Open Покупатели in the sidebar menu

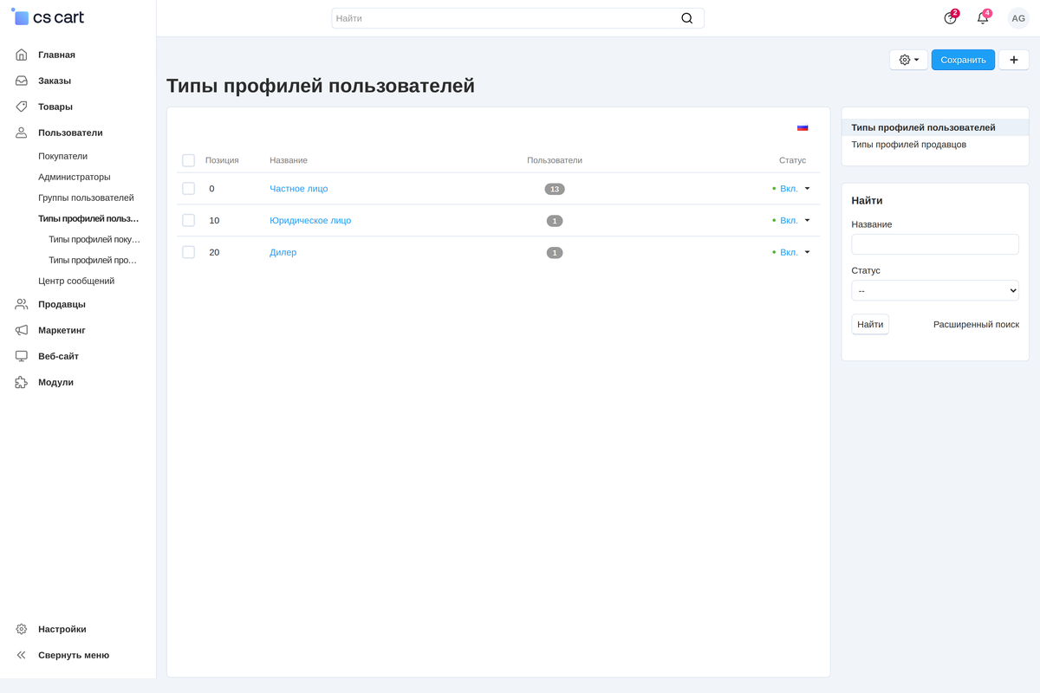(x=62, y=156)
